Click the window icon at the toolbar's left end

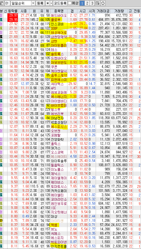(2, 3)
